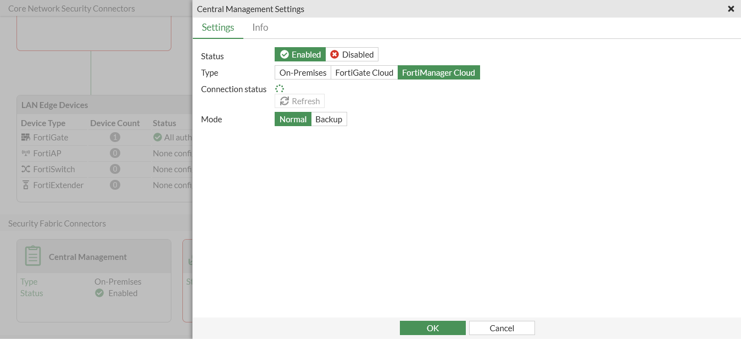
Task: Click the green checkmark on the Enabled button
Action: coord(285,54)
